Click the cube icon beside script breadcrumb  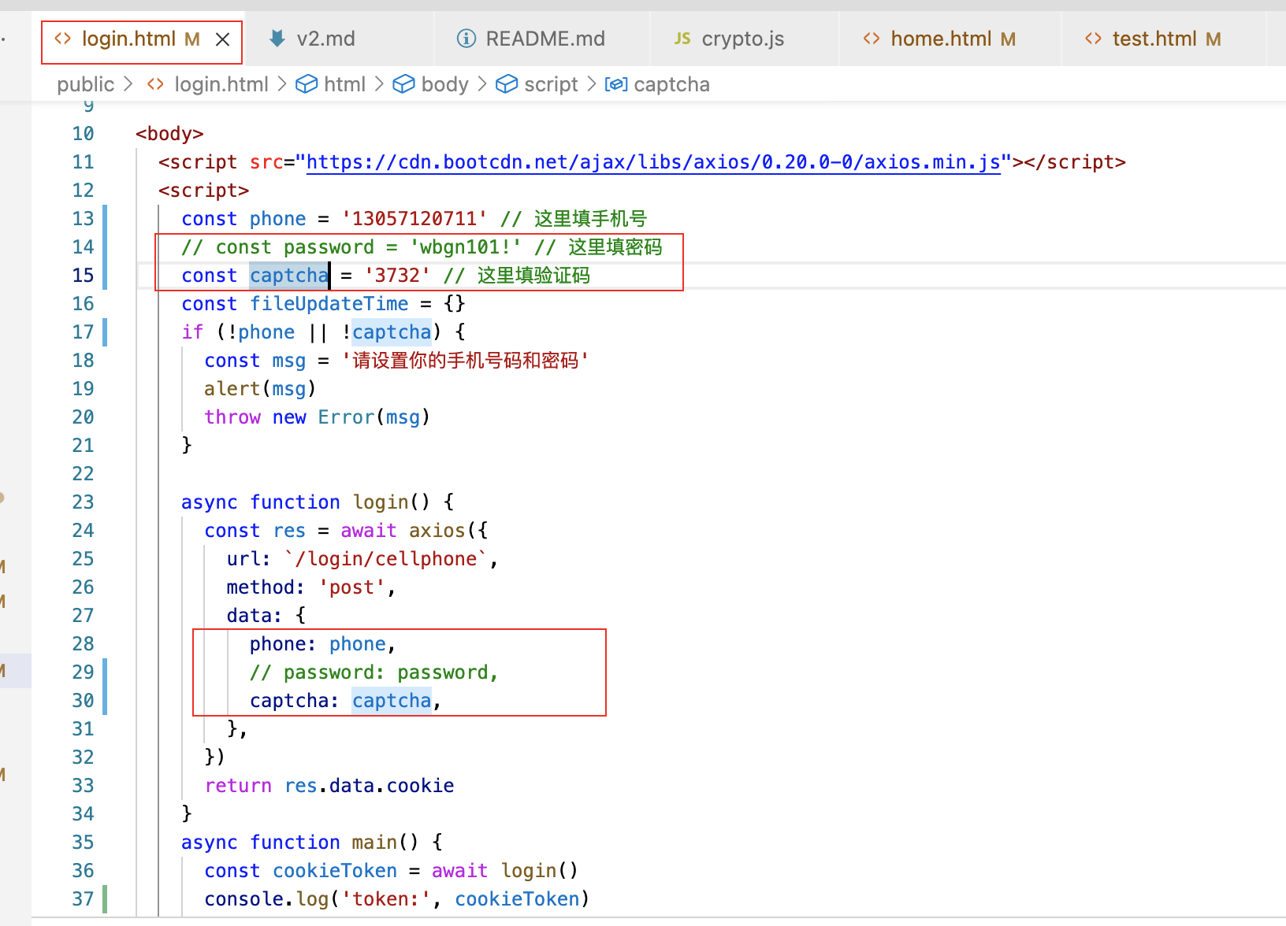507,84
